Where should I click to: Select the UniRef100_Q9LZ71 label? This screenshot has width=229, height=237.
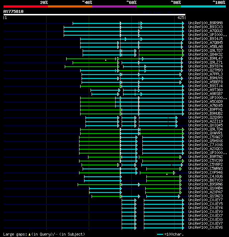[x=205, y=62]
